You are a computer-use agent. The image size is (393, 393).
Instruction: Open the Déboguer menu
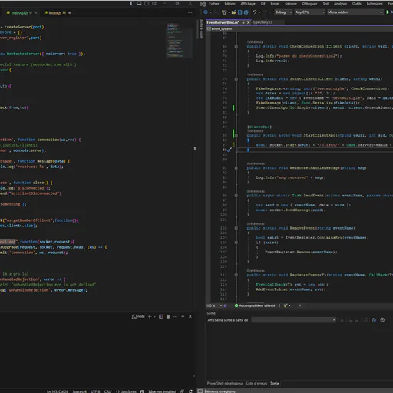309,4
